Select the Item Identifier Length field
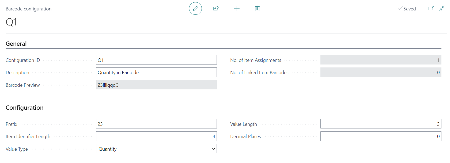450x163 pixels. pyautogui.click(x=156, y=136)
